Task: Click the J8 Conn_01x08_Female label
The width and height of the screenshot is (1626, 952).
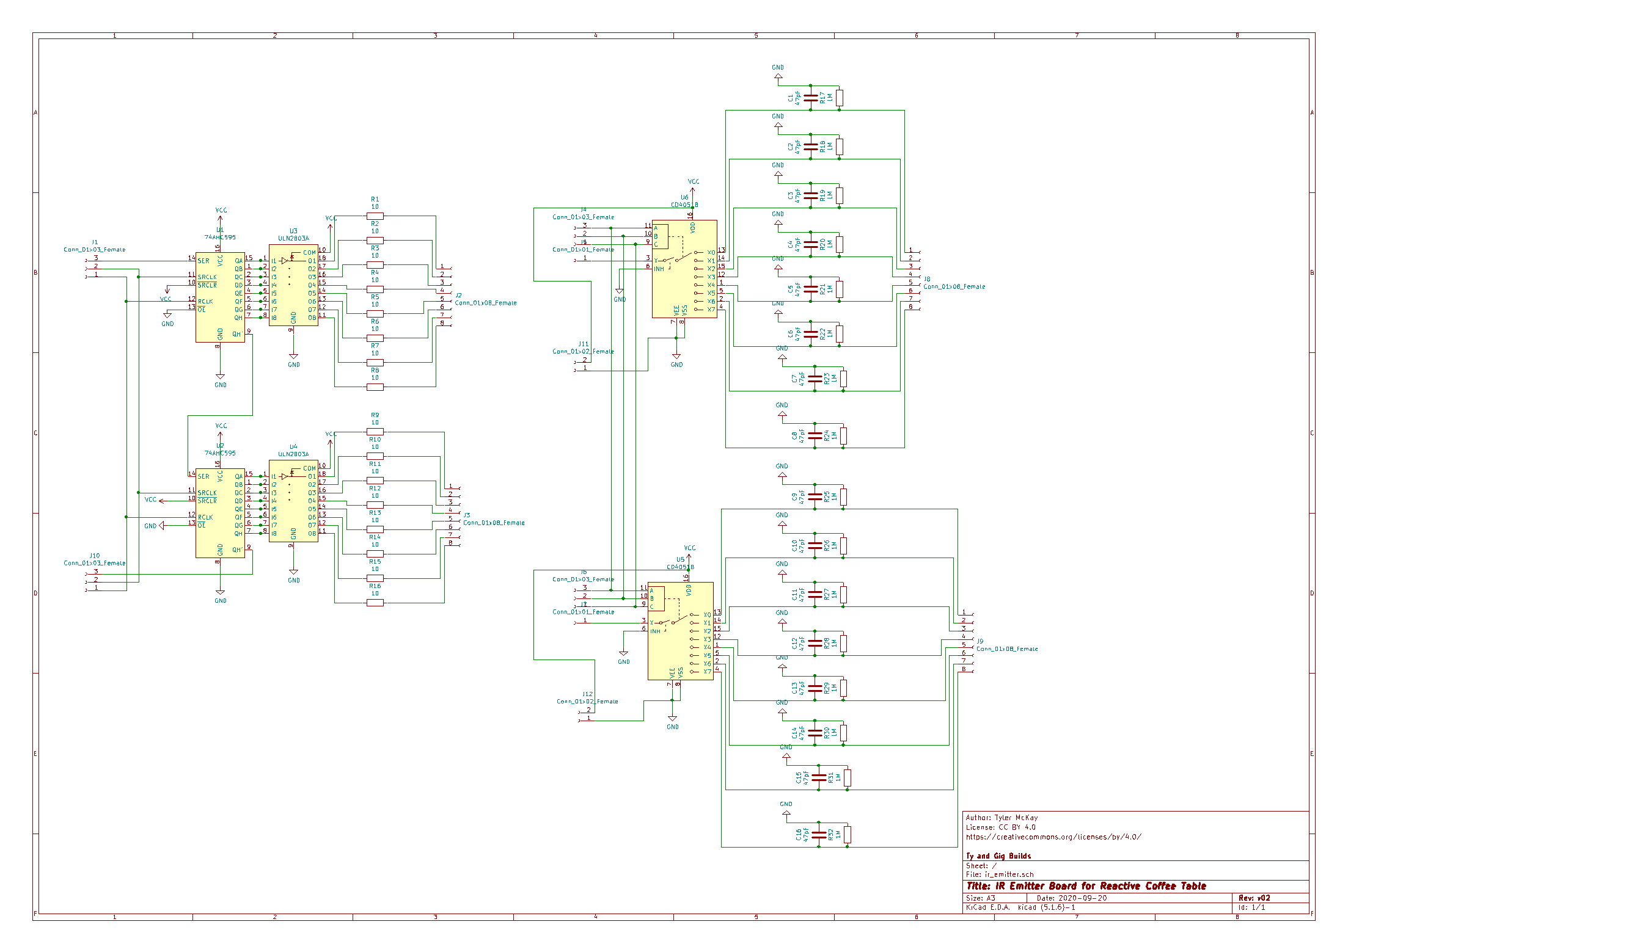Action: 954,286
